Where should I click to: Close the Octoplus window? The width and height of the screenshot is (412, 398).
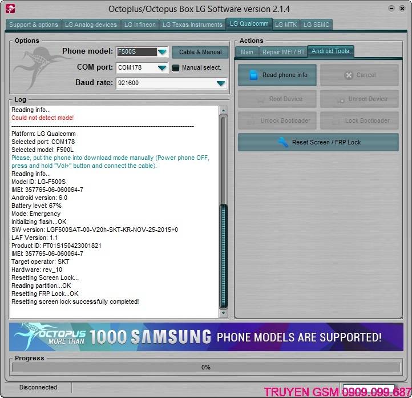402,9
